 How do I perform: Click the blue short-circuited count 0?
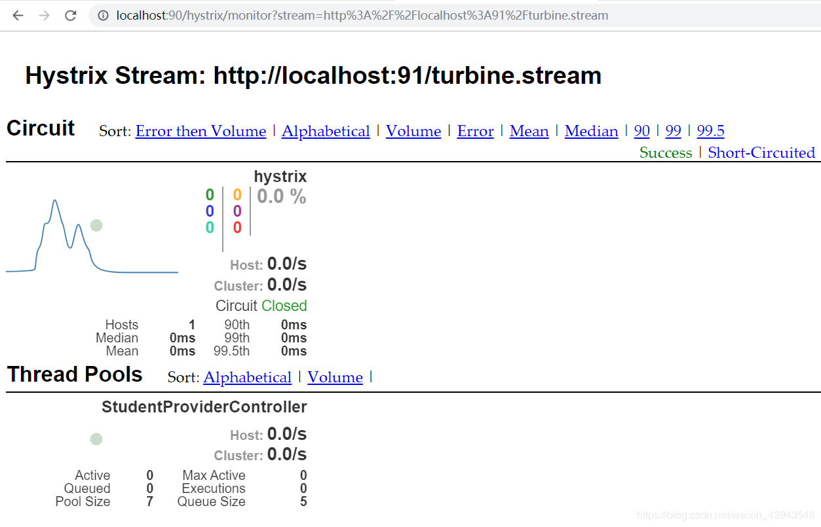[x=210, y=211]
